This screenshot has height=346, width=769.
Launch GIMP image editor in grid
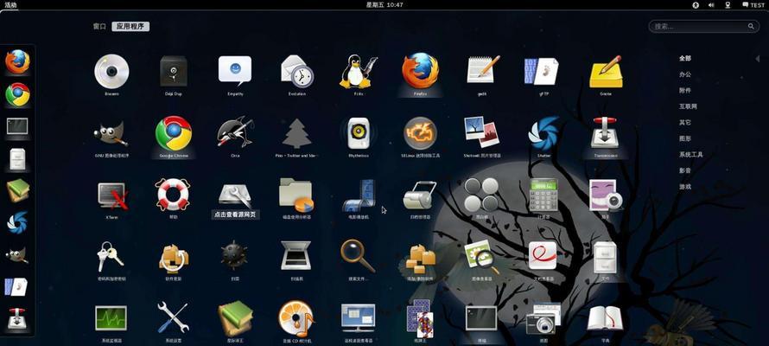[111, 133]
